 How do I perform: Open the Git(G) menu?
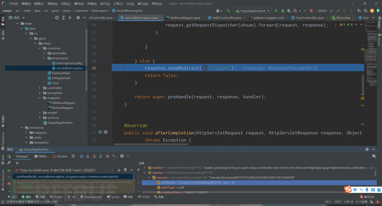point(130,4)
